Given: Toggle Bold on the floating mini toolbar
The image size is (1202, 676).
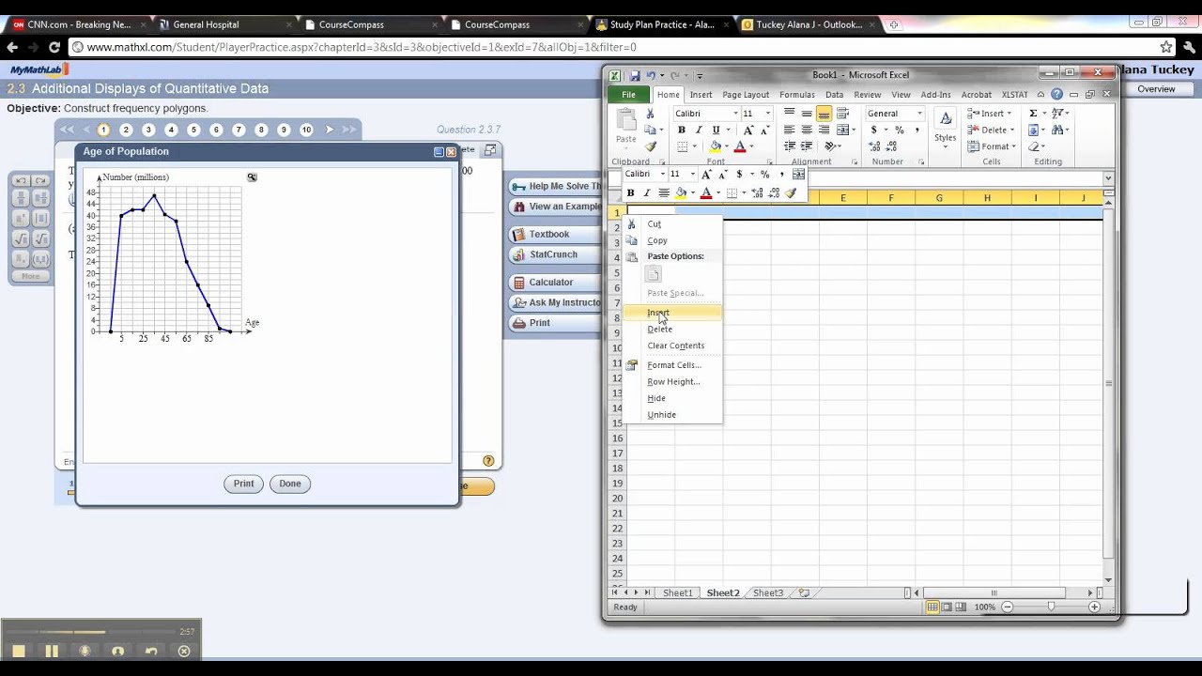Looking at the screenshot, I should (x=630, y=192).
